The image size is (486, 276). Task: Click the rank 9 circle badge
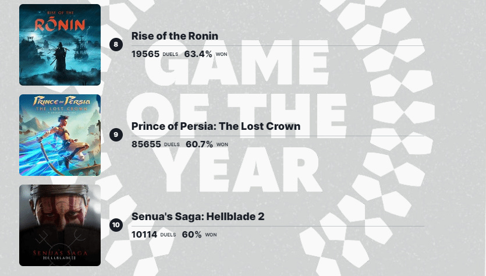click(x=116, y=135)
